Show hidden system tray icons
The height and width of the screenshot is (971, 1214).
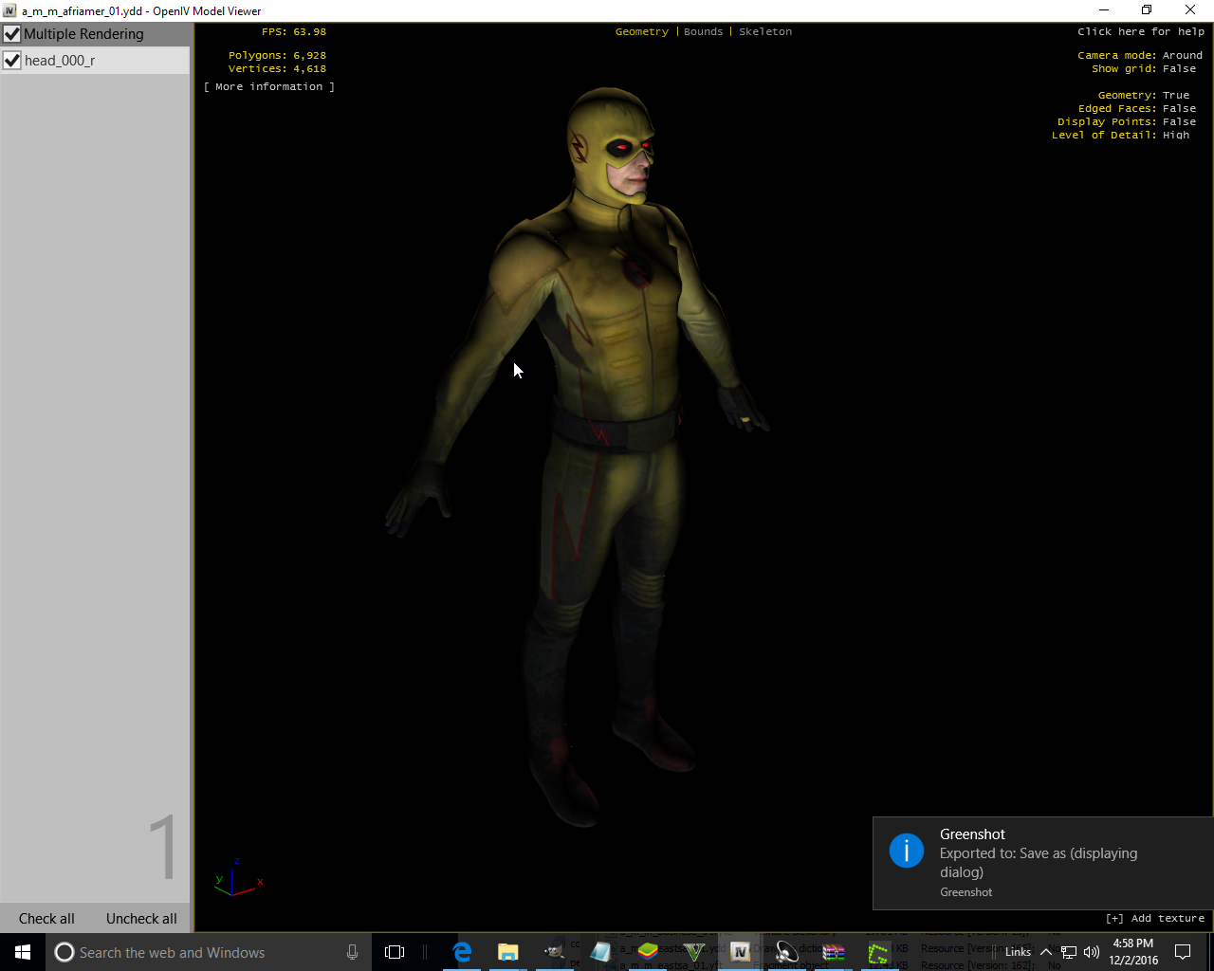pos(1046,952)
